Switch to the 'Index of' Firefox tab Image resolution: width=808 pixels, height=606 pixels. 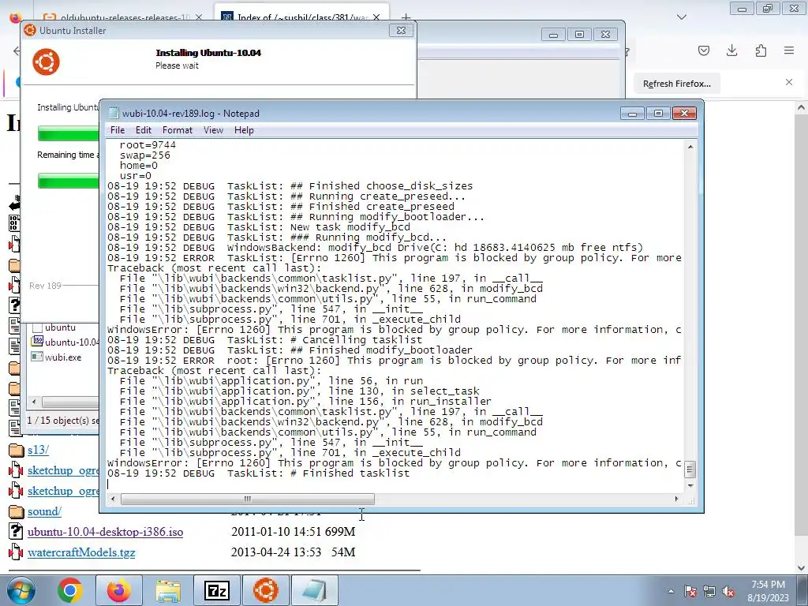tap(301, 17)
